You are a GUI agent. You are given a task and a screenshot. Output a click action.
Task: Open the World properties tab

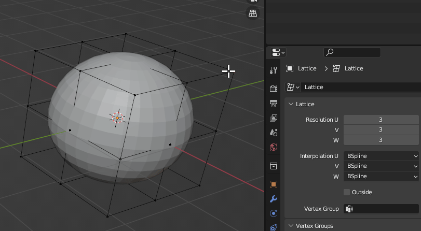(274, 147)
